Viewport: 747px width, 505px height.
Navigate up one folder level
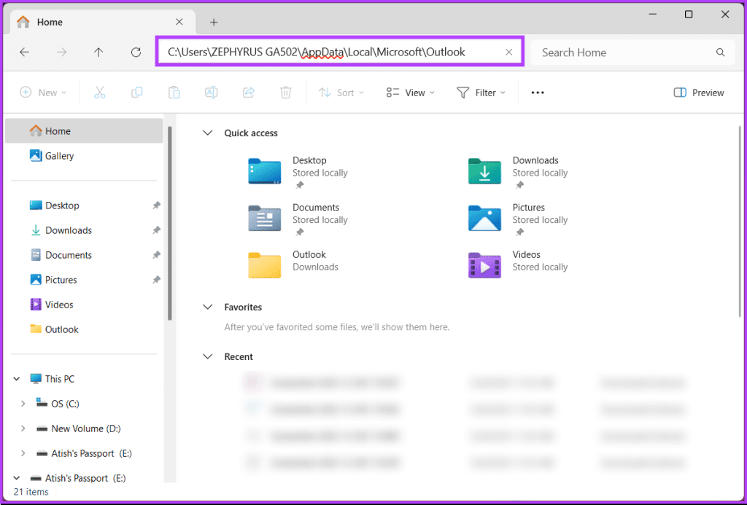coord(98,52)
